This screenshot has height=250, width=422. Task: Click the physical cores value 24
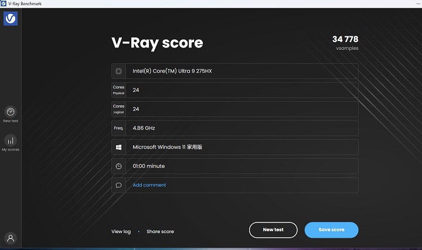pyautogui.click(x=136, y=90)
